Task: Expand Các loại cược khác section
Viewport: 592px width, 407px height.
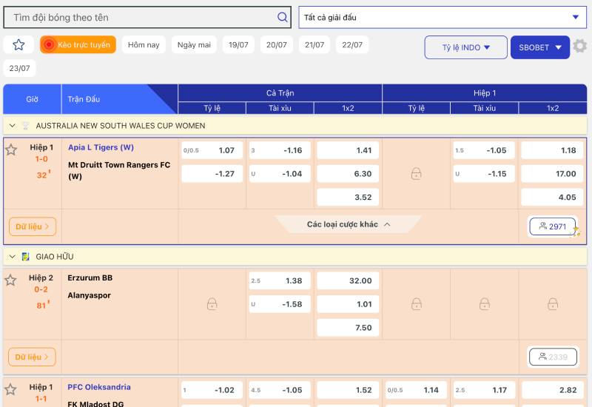Action: coord(348,224)
